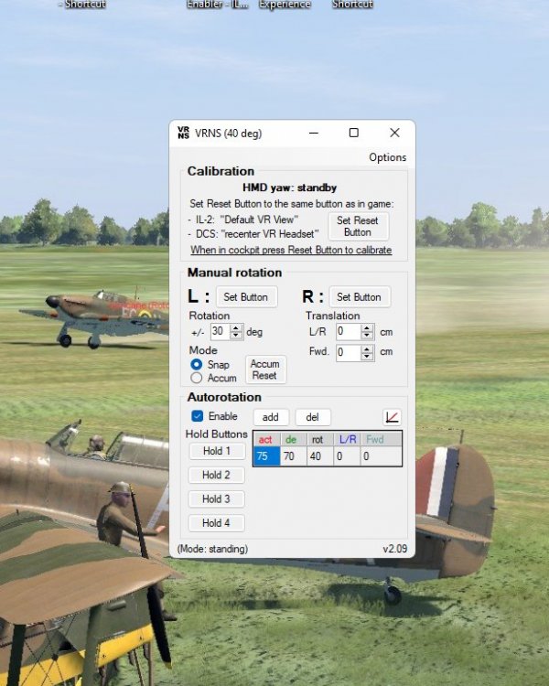Select Accum rotation mode
549x686 pixels.
(x=197, y=378)
